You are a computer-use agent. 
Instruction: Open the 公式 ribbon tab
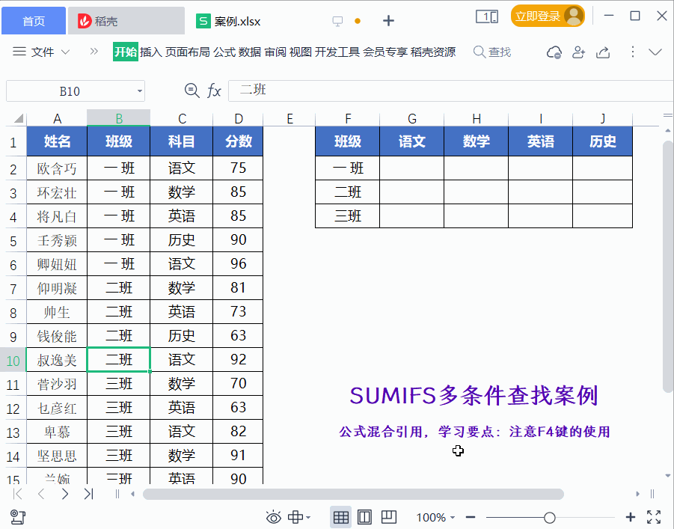click(224, 52)
